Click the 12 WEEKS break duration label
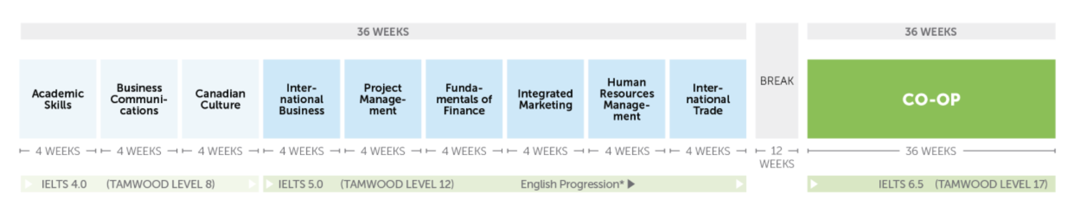Screen dimensions: 1079x213 777,157
